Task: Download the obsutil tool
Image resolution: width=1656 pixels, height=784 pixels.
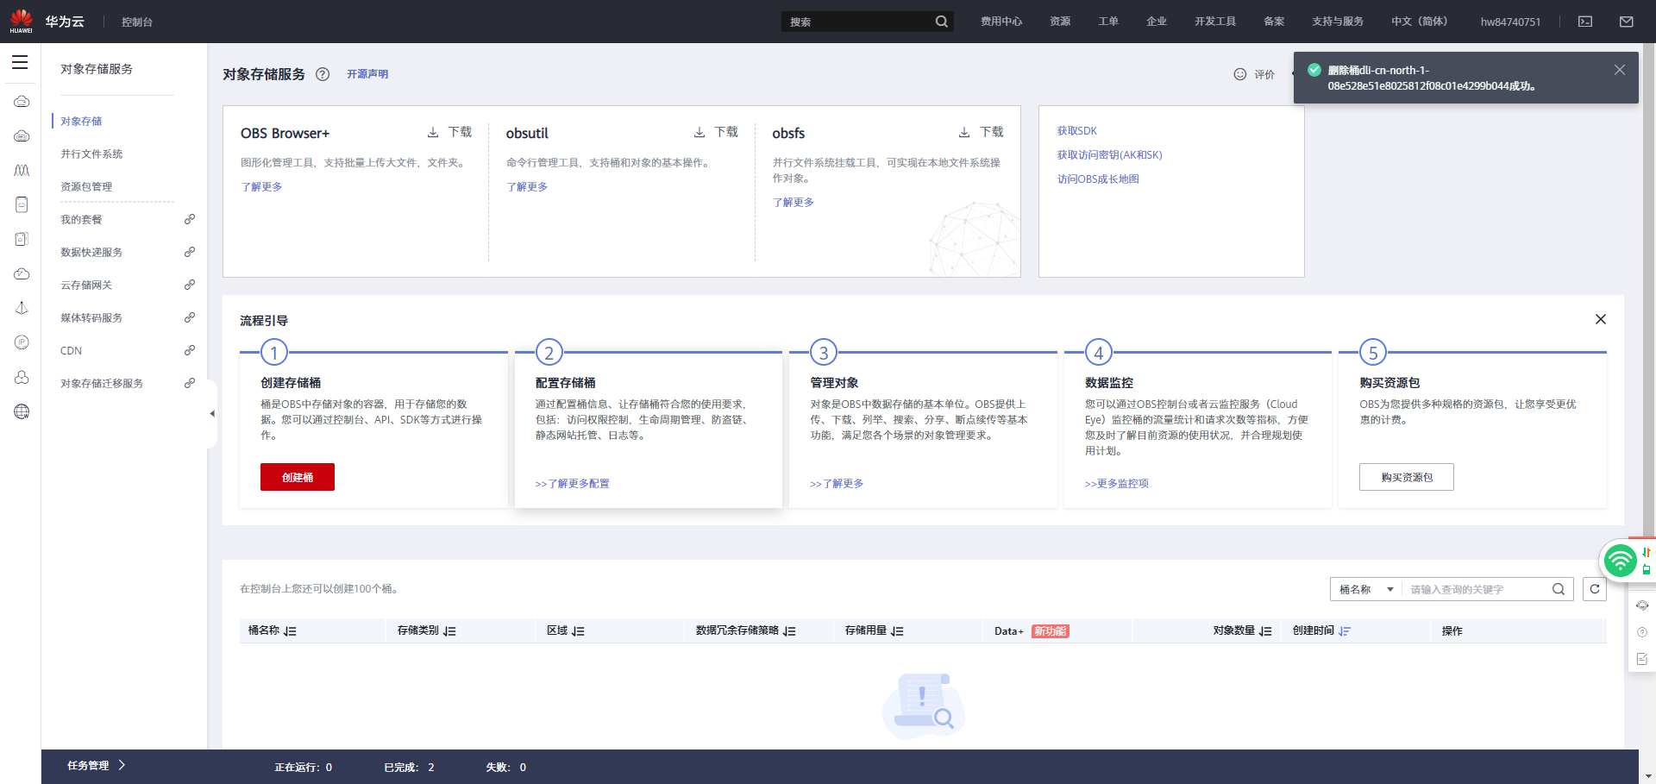Action: coord(716,132)
